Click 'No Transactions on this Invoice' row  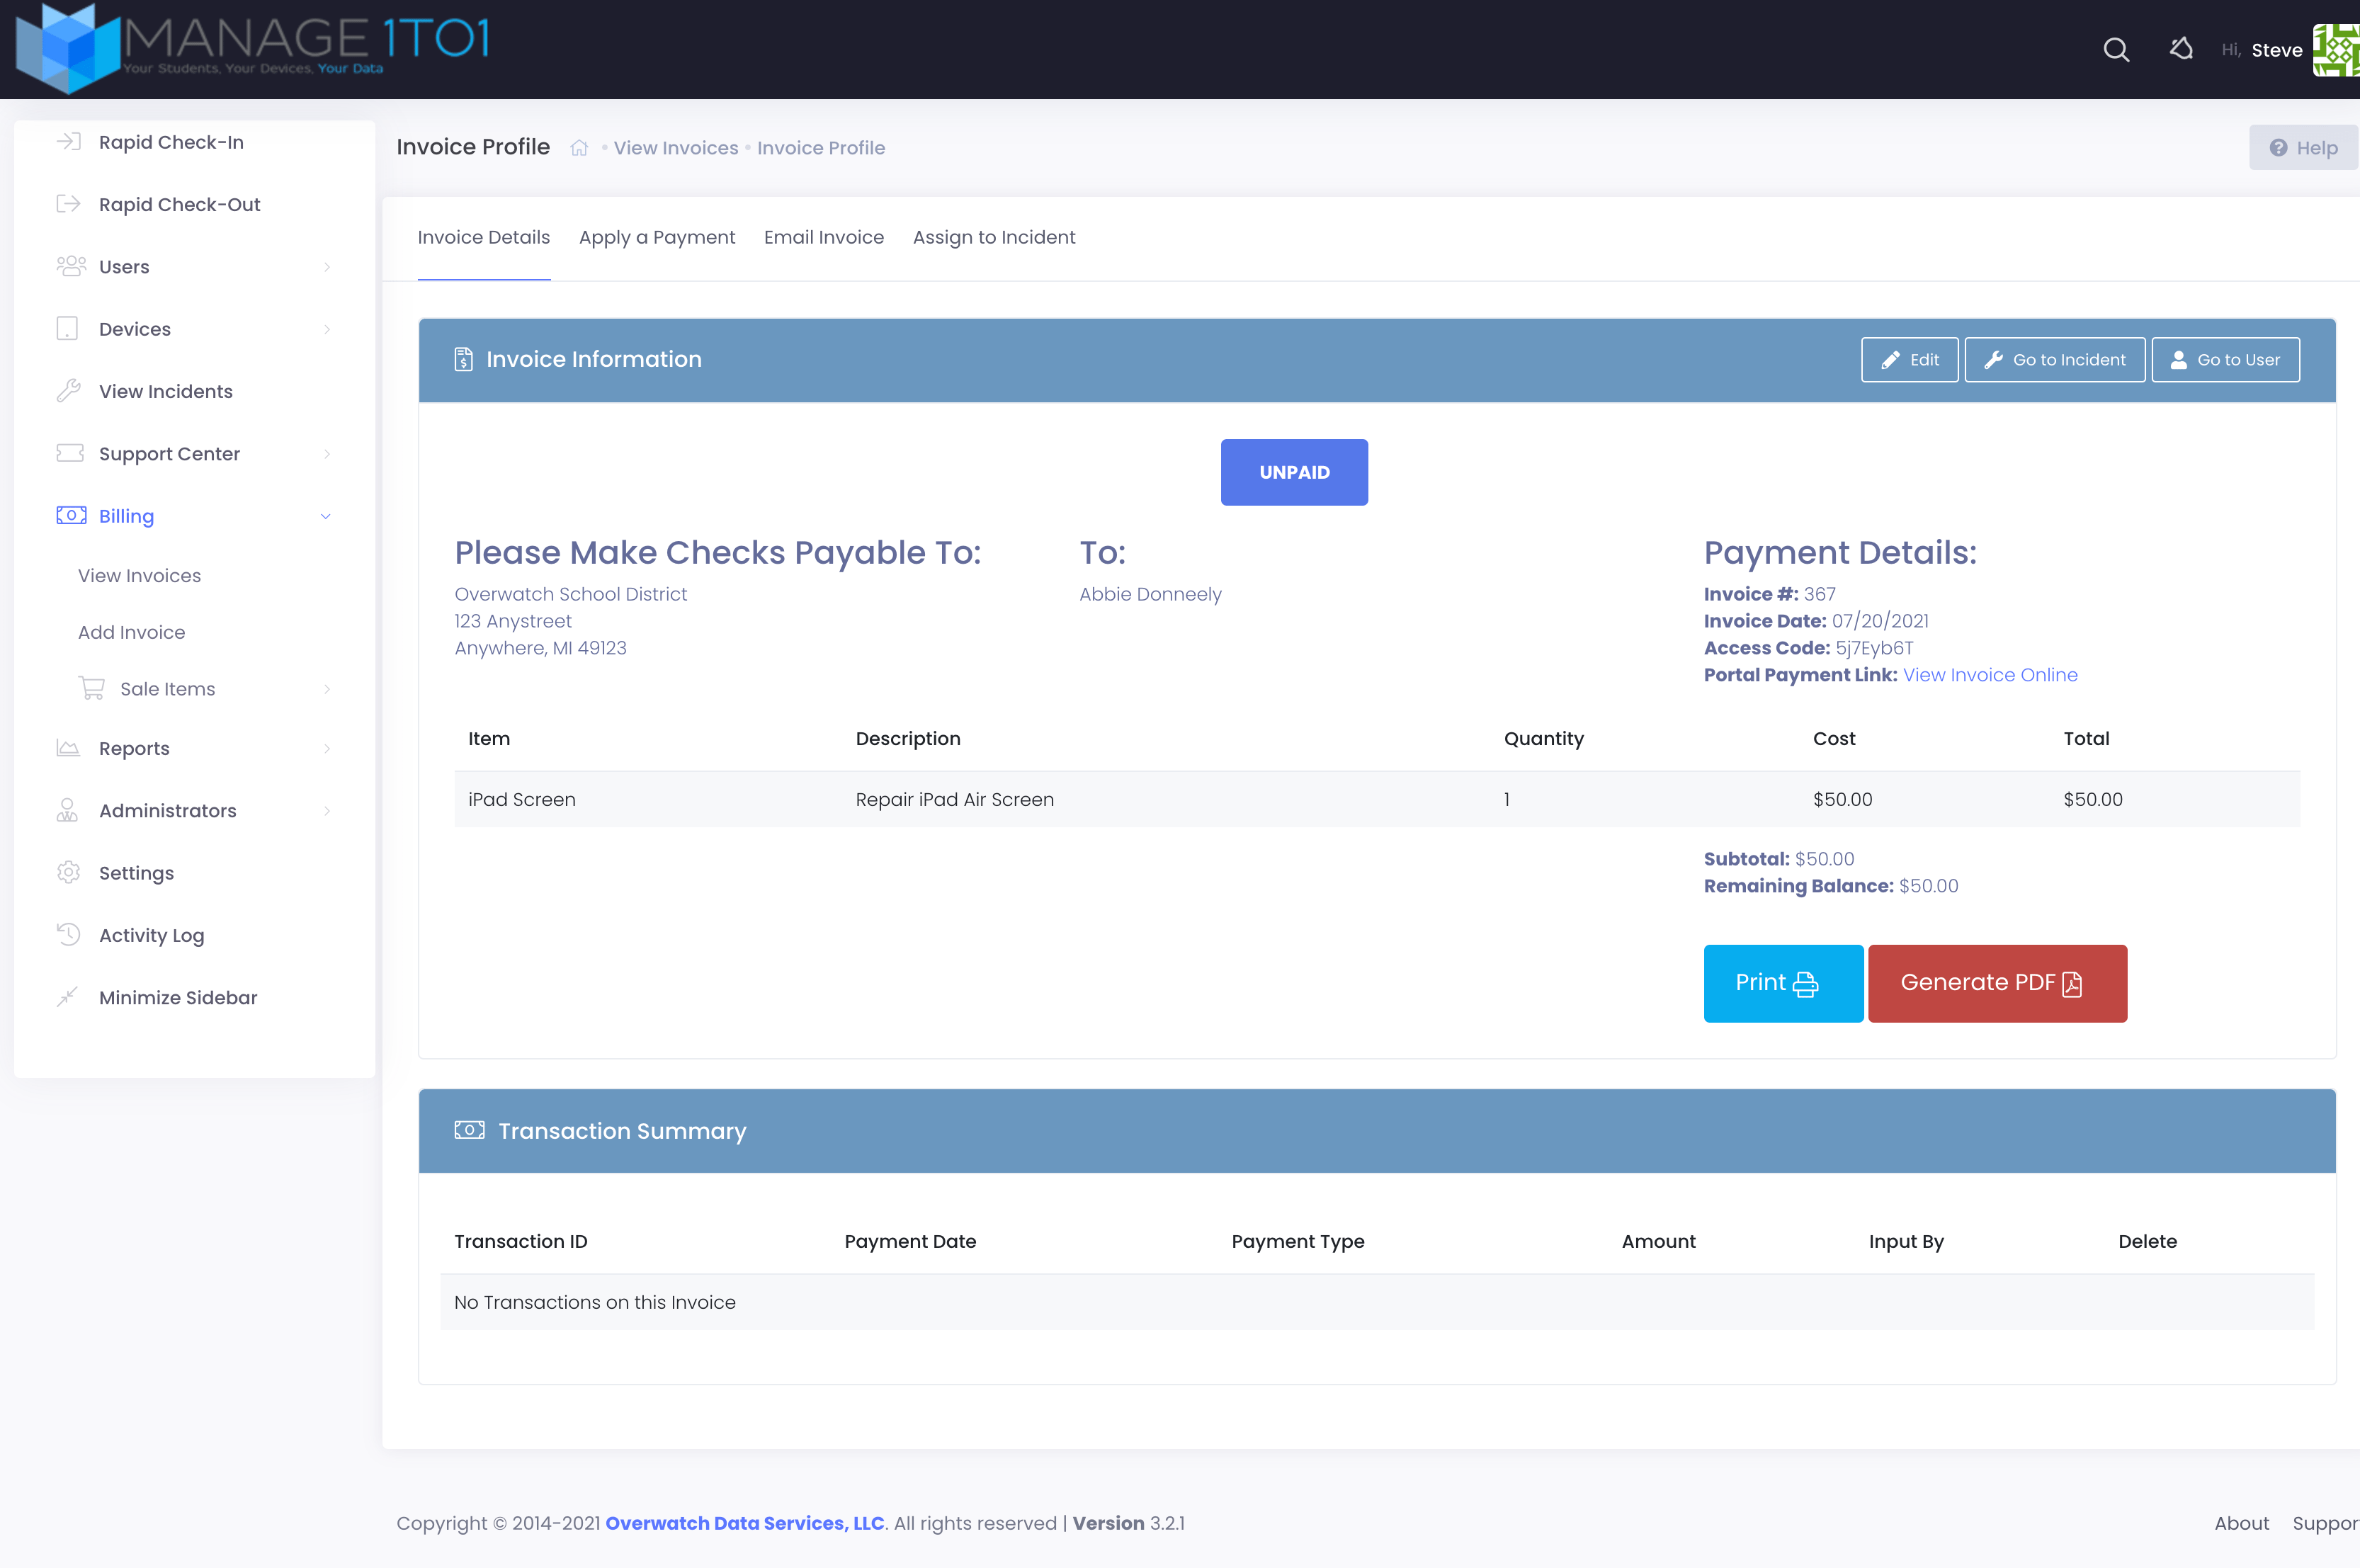[x=1377, y=1302]
